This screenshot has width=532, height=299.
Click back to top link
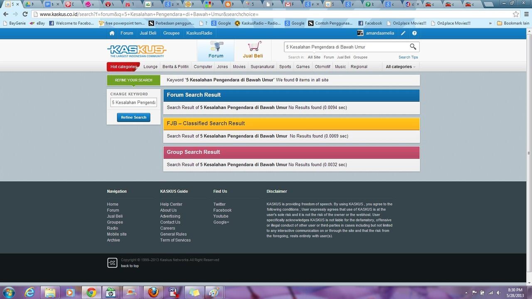pyautogui.click(x=130, y=266)
